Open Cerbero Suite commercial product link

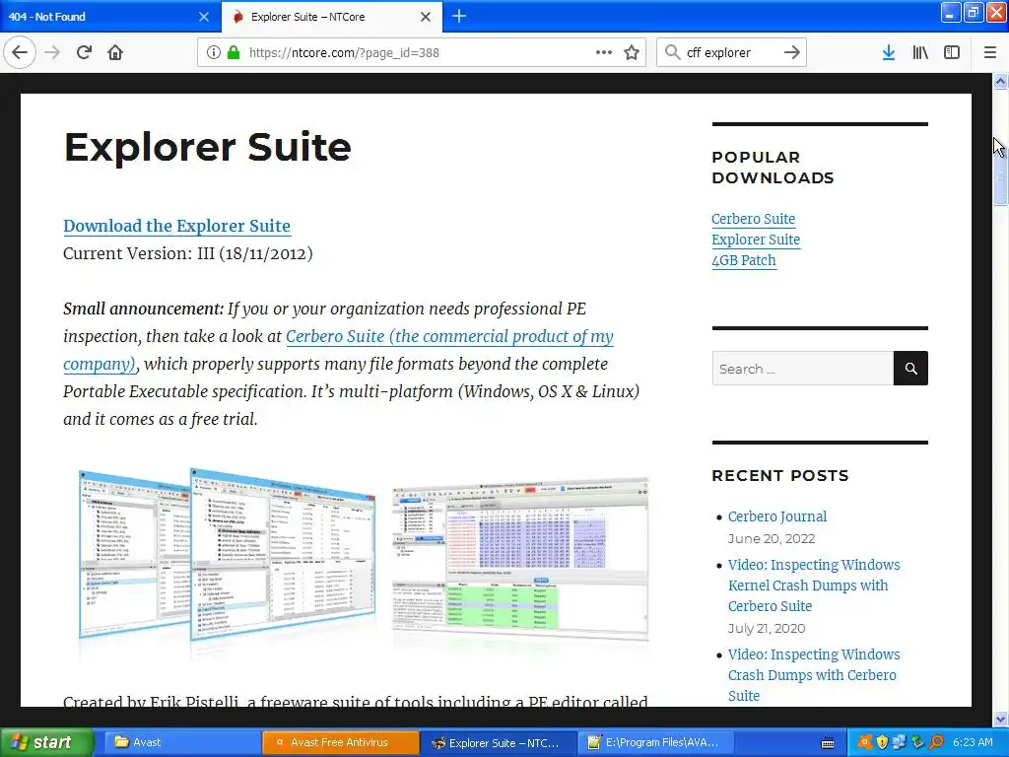449,337
